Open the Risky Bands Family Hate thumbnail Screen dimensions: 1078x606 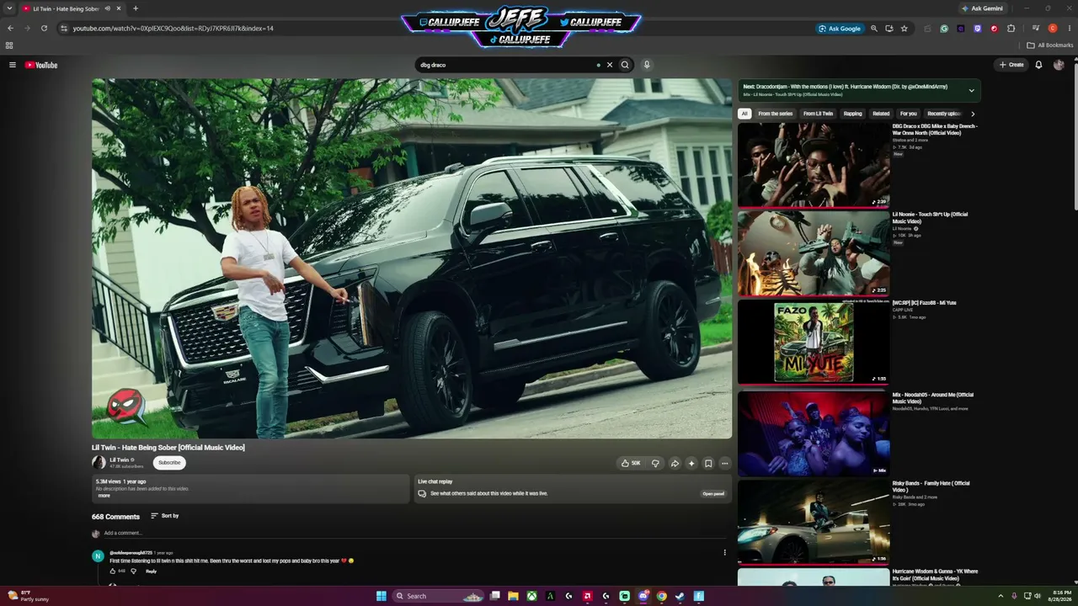(x=814, y=522)
